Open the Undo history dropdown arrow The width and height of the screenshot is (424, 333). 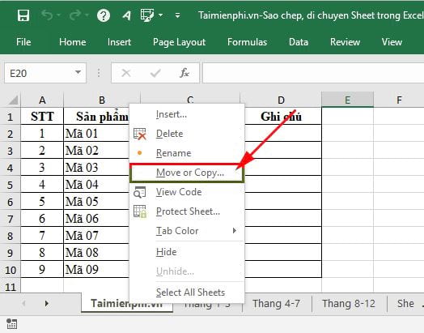coord(59,15)
